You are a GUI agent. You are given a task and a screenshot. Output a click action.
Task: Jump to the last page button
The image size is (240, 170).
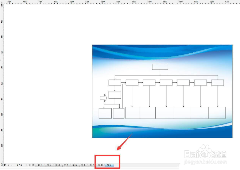[30, 165]
